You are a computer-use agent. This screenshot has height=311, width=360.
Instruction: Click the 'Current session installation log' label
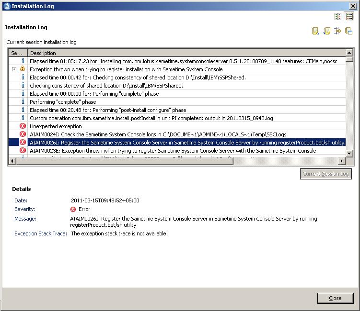(x=41, y=42)
